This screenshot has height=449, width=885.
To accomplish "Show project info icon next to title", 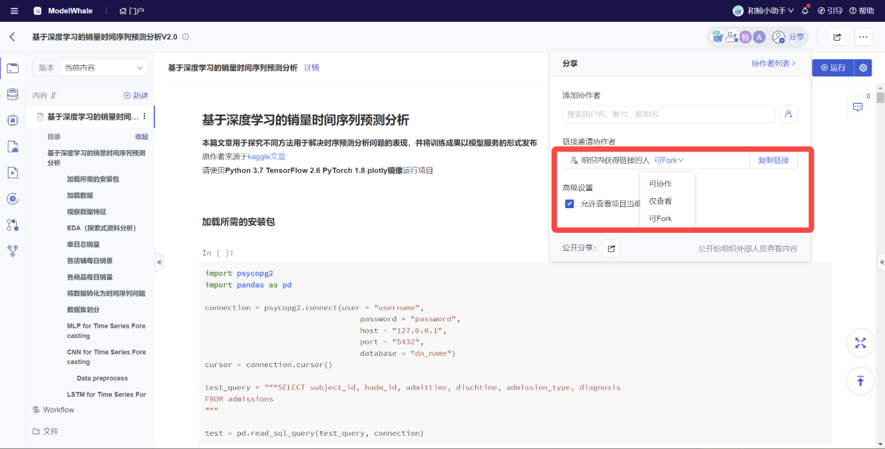I will click(186, 37).
